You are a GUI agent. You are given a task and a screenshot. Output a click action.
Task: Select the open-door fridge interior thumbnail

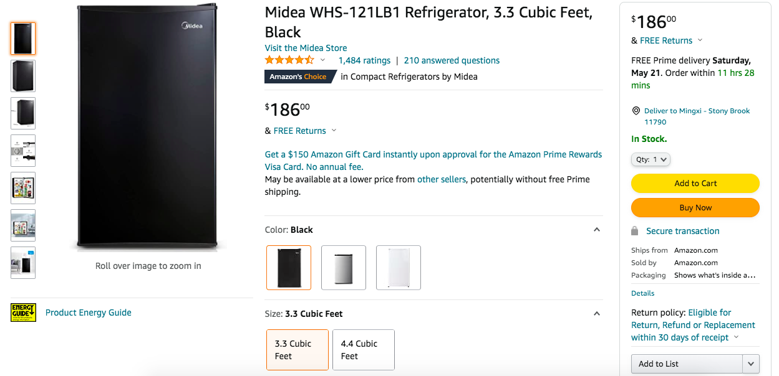click(23, 188)
